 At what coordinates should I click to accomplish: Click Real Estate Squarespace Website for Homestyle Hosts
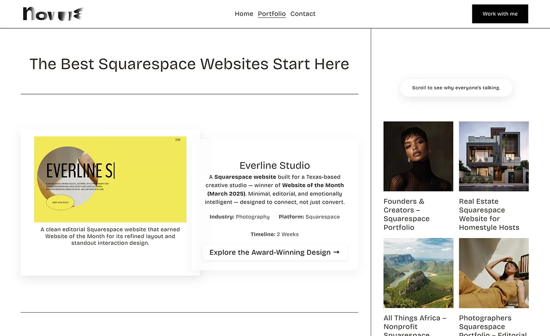point(489,214)
